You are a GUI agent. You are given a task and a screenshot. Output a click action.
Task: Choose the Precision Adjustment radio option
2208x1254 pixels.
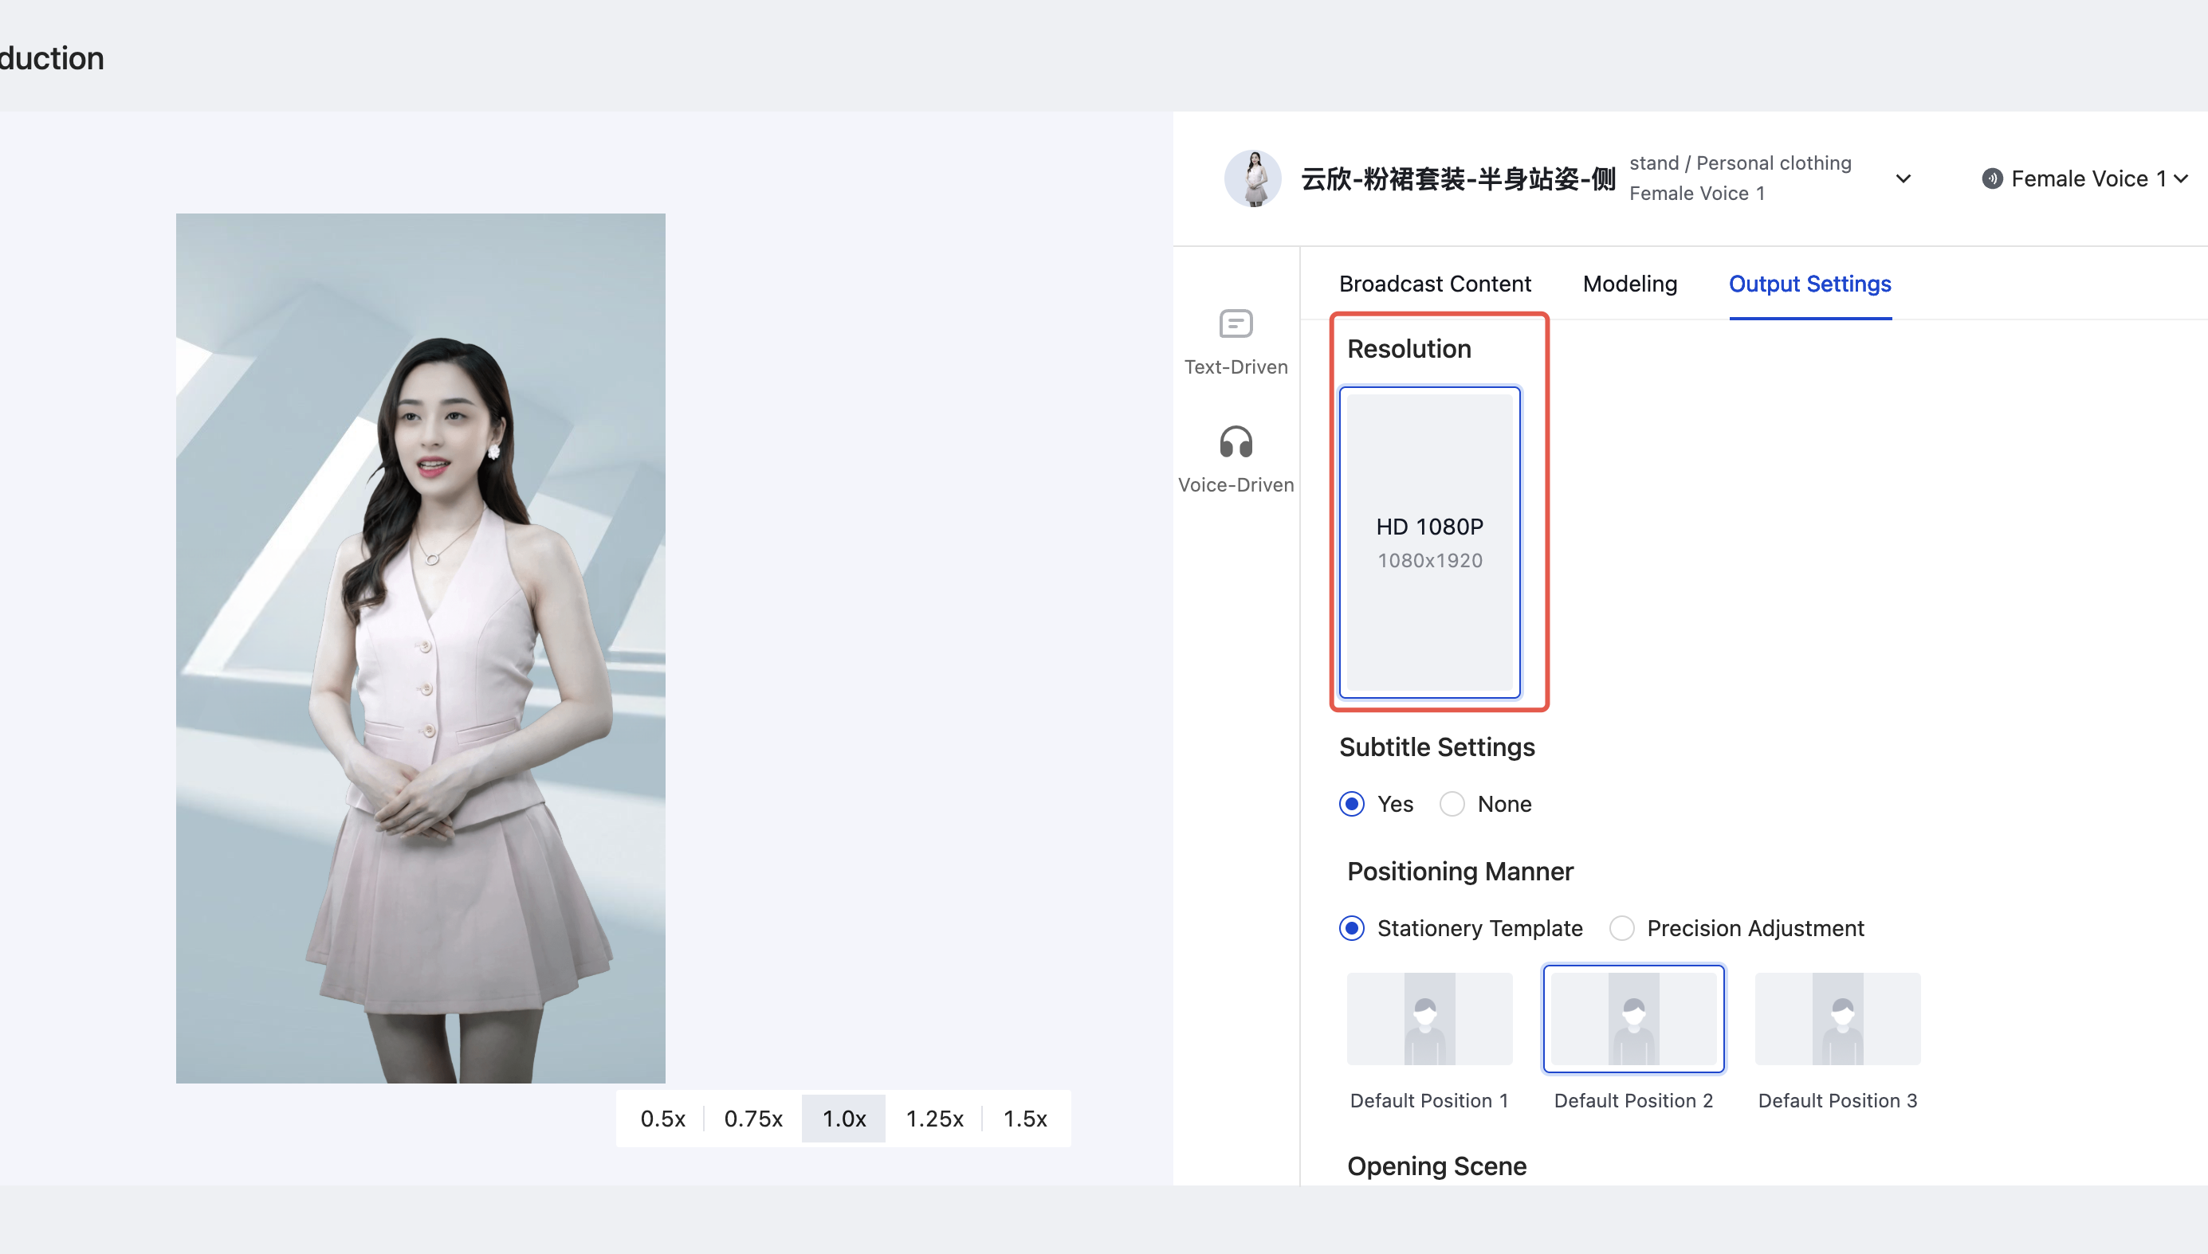click(1622, 927)
